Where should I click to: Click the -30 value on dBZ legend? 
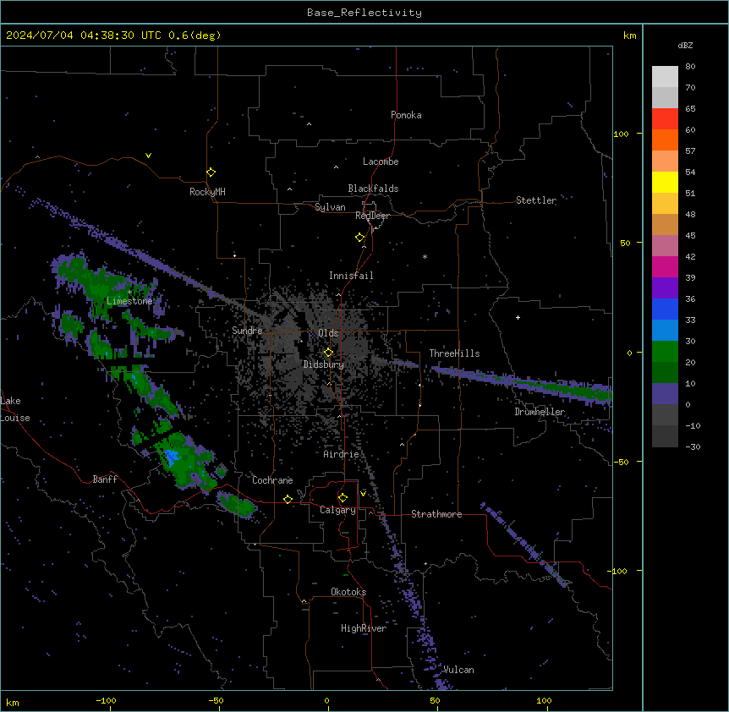[x=693, y=446]
